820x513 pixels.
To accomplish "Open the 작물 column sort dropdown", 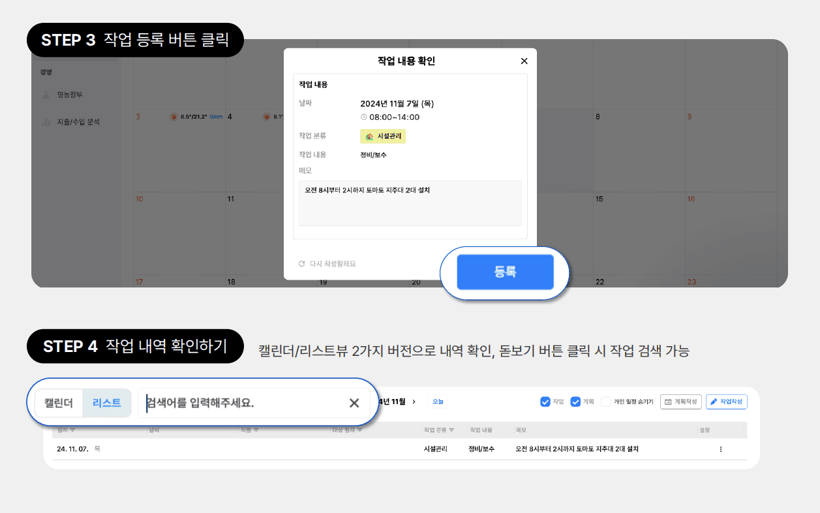I will pyautogui.click(x=256, y=430).
